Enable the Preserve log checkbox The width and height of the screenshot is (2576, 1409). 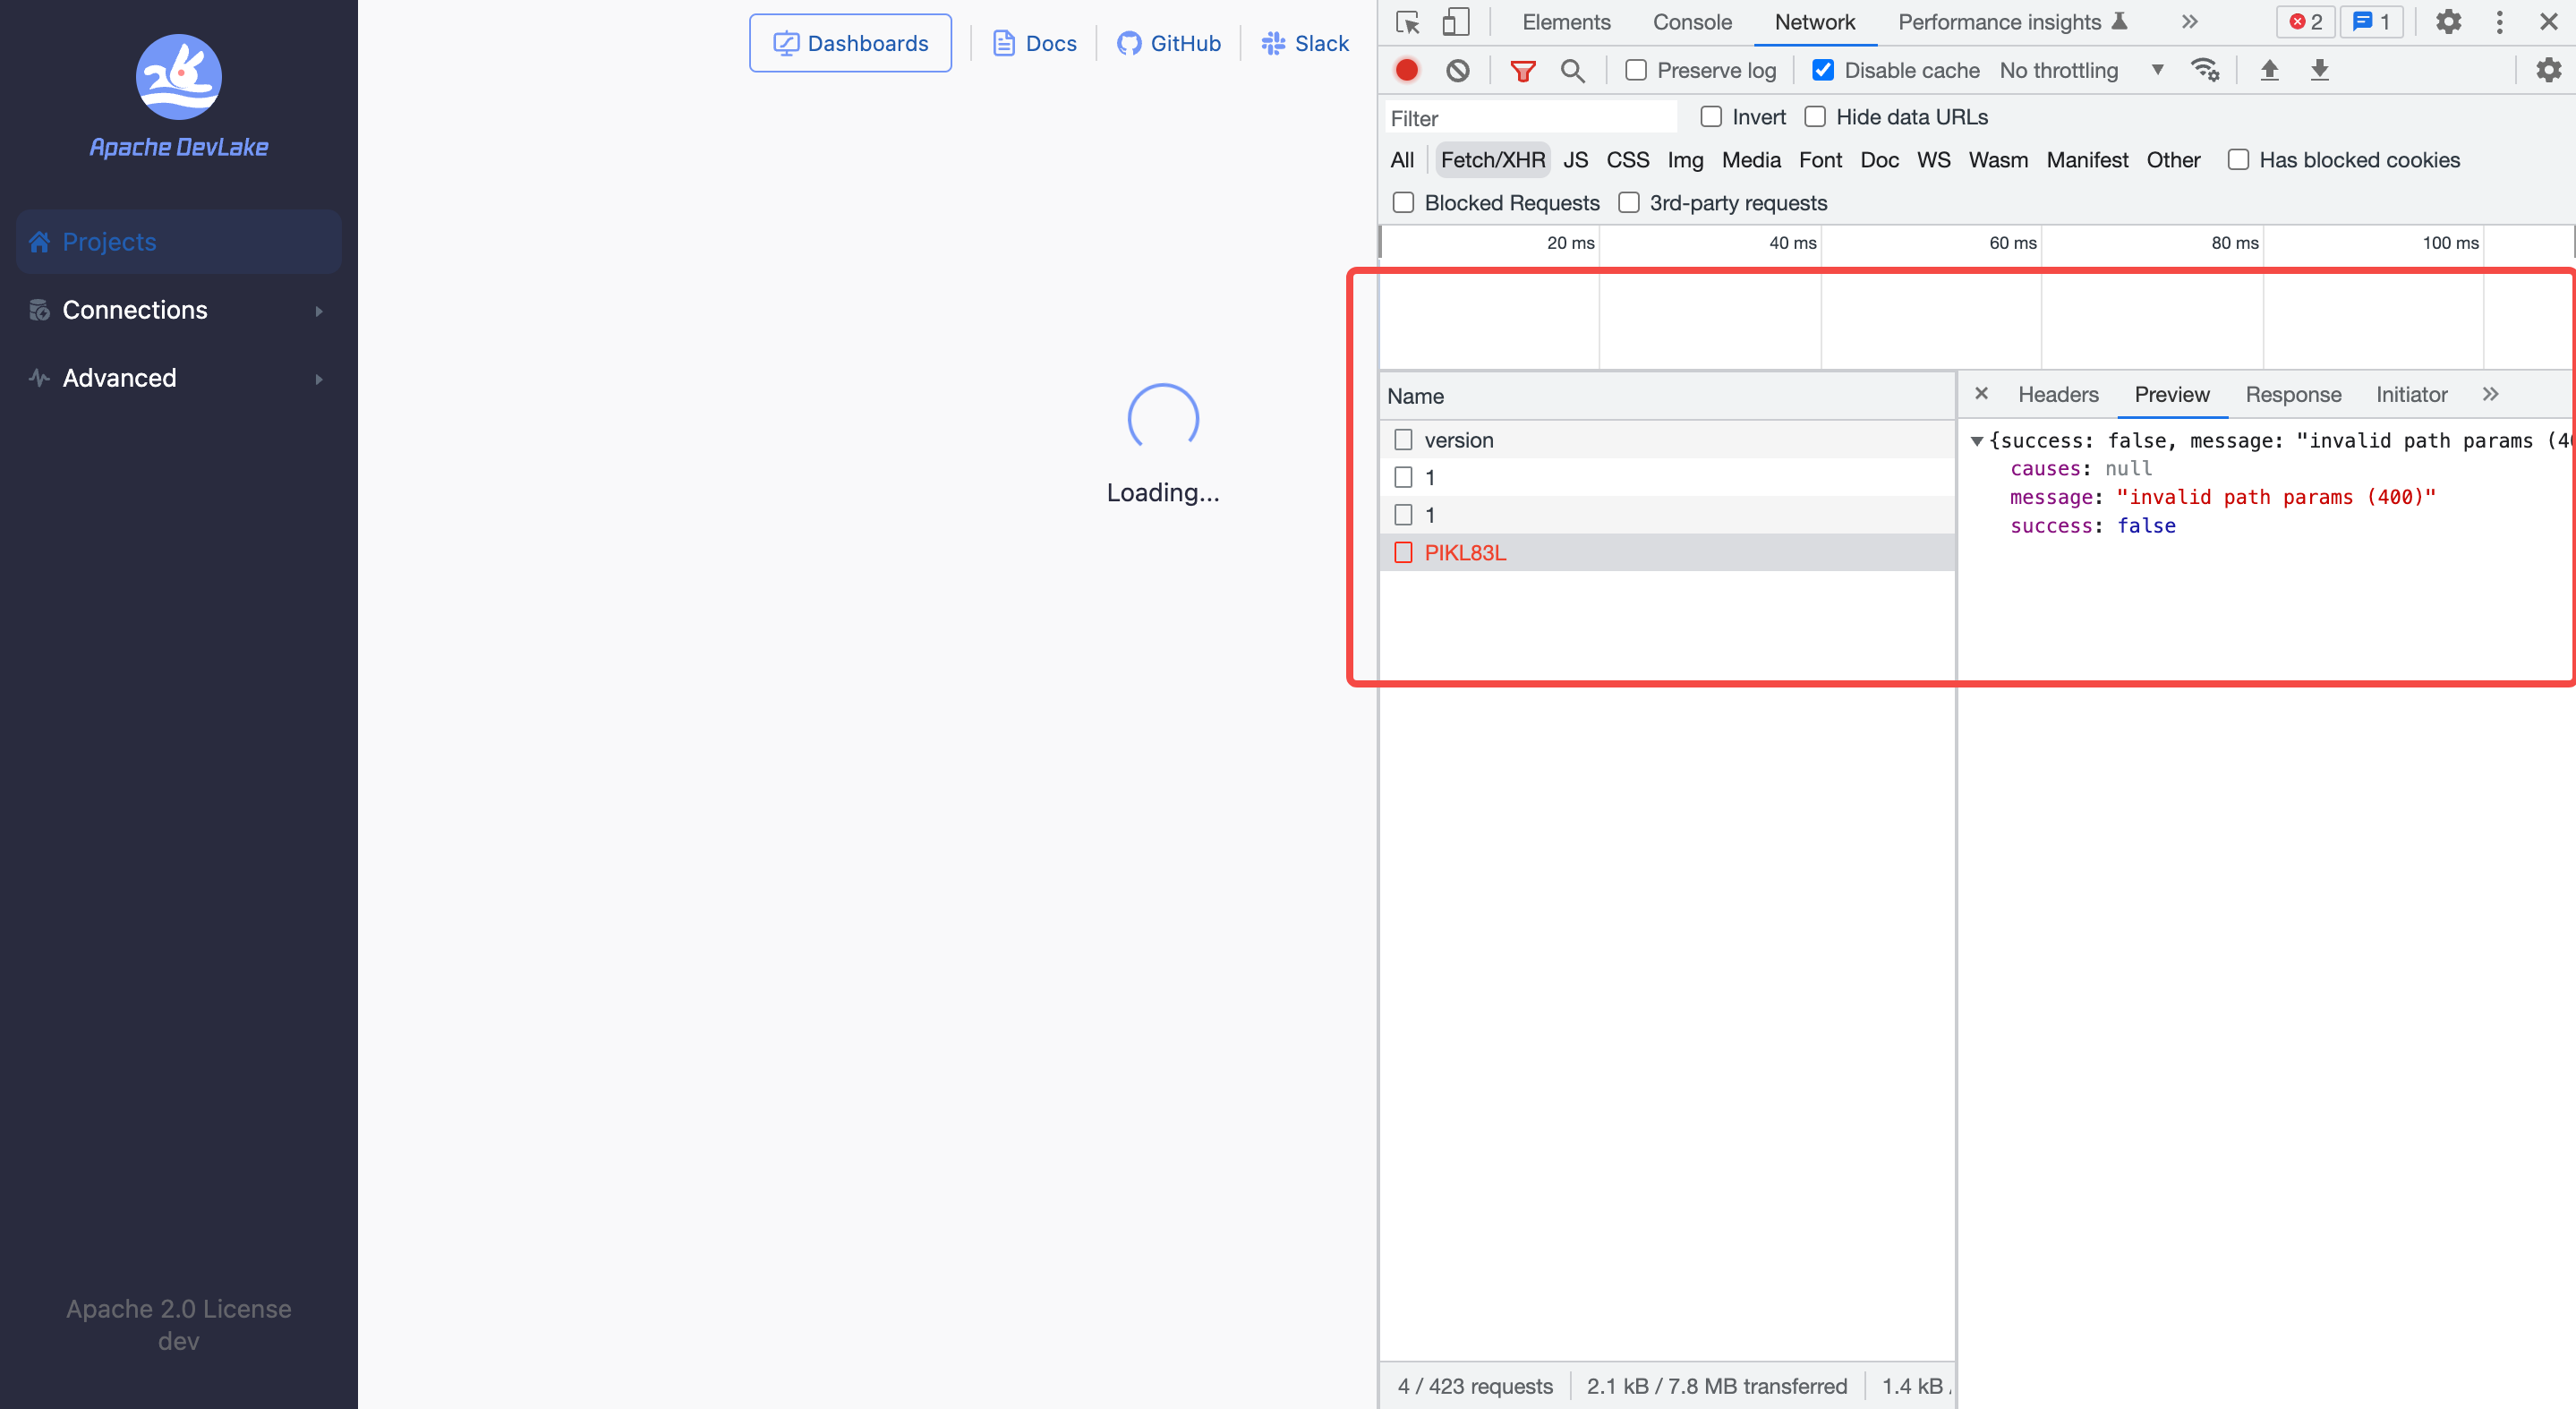click(1636, 70)
